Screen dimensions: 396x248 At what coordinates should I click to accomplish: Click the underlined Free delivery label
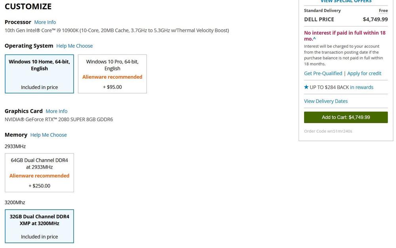coord(383,11)
